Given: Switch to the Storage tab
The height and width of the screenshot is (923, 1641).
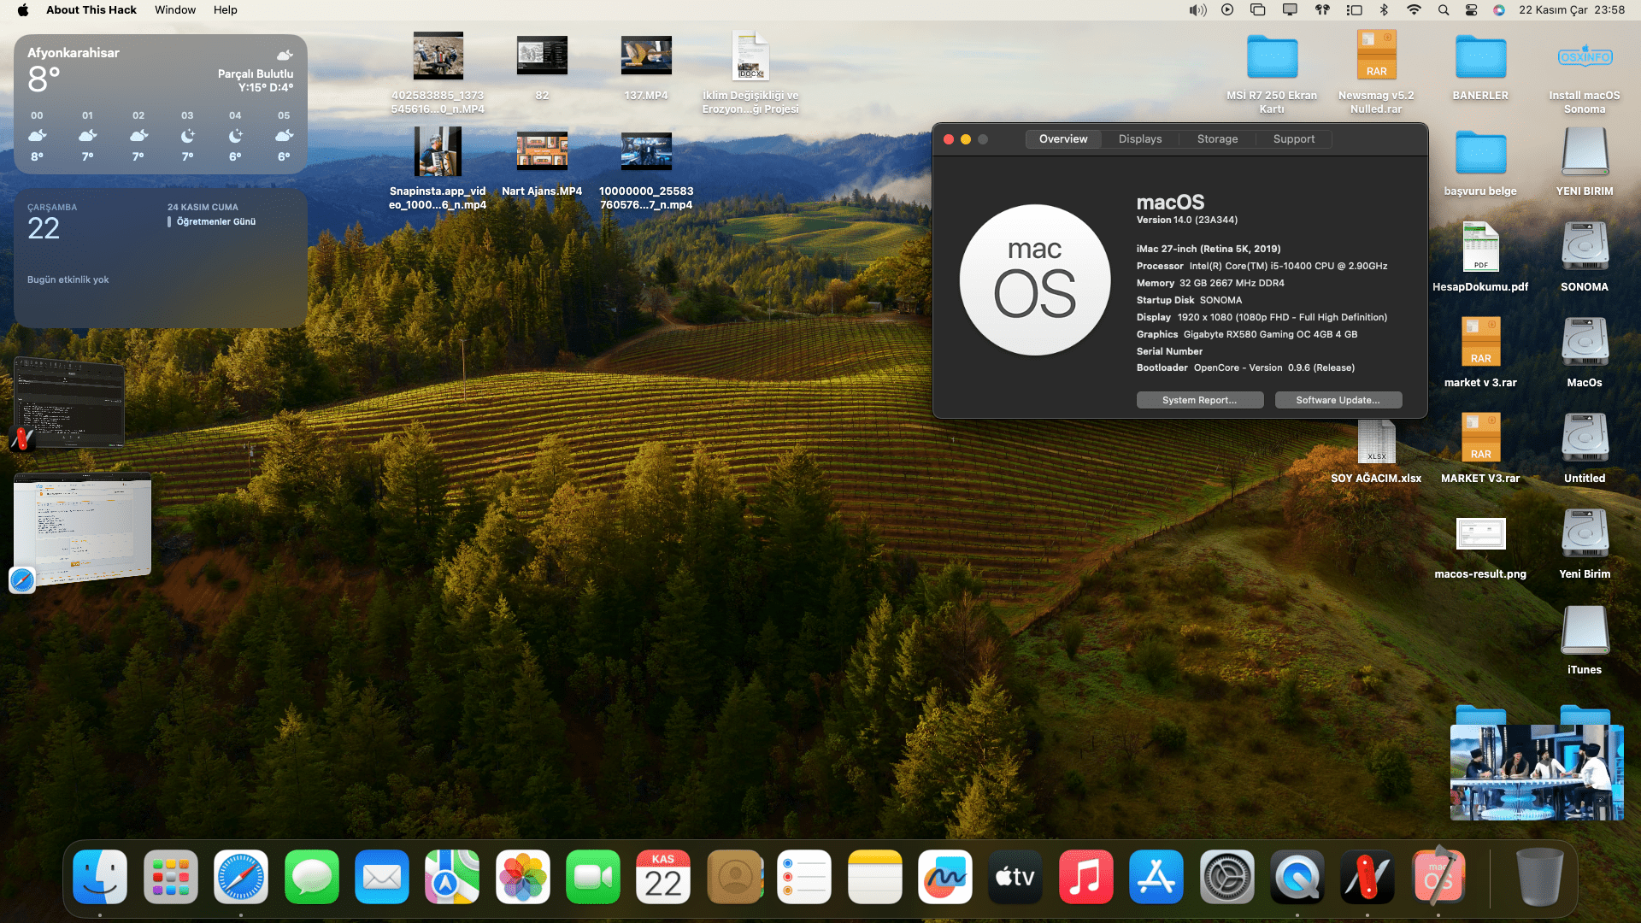Looking at the screenshot, I should (x=1217, y=139).
